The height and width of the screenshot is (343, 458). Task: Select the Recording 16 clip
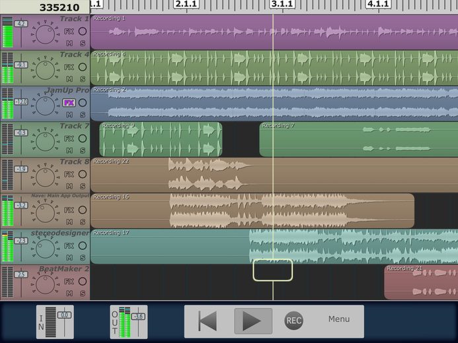tap(252, 210)
